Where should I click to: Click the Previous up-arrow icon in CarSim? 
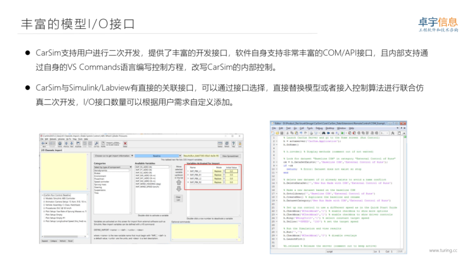(x=66, y=143)
